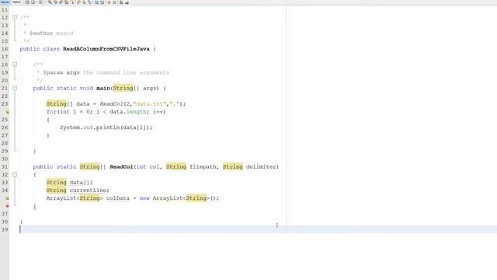Click the delimiter parameter name
This screenshot has width=497, height=280.
tap(261, 166)
